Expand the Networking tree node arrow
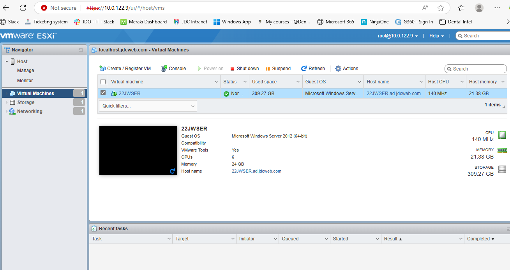The width and height of the screenshot is (510, 270). [x=7, y=111]
